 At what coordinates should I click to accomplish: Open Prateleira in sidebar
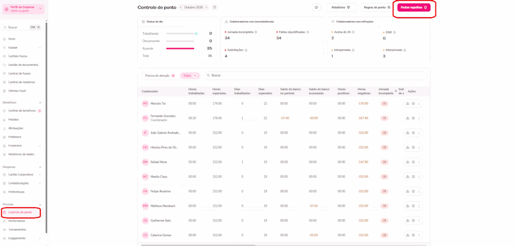point(14,136)
